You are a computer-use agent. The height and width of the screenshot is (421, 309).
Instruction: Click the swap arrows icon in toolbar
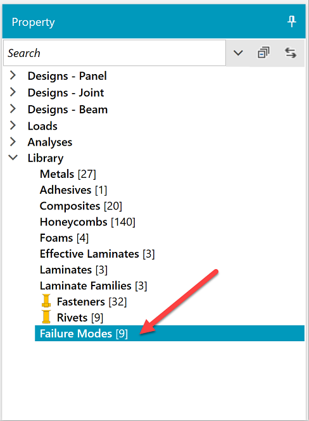[291, 53]
